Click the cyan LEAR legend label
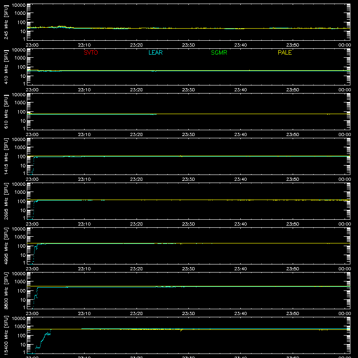This screenshot has height=358, width=358. [x=155, y=52]
